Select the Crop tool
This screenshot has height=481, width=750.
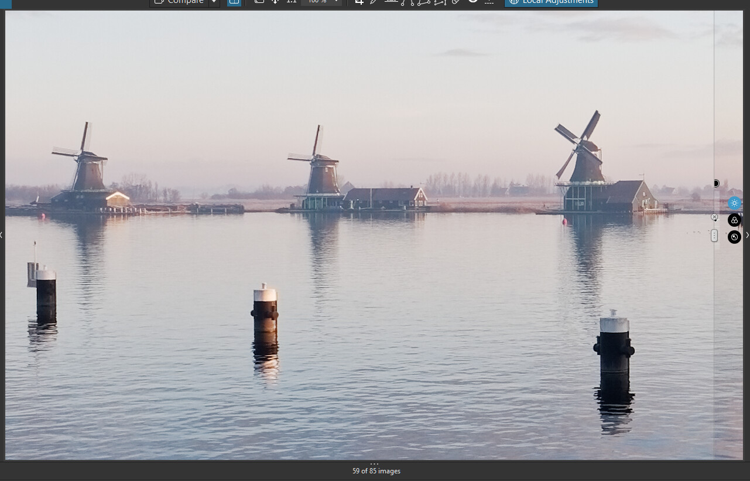pos(359,2)
